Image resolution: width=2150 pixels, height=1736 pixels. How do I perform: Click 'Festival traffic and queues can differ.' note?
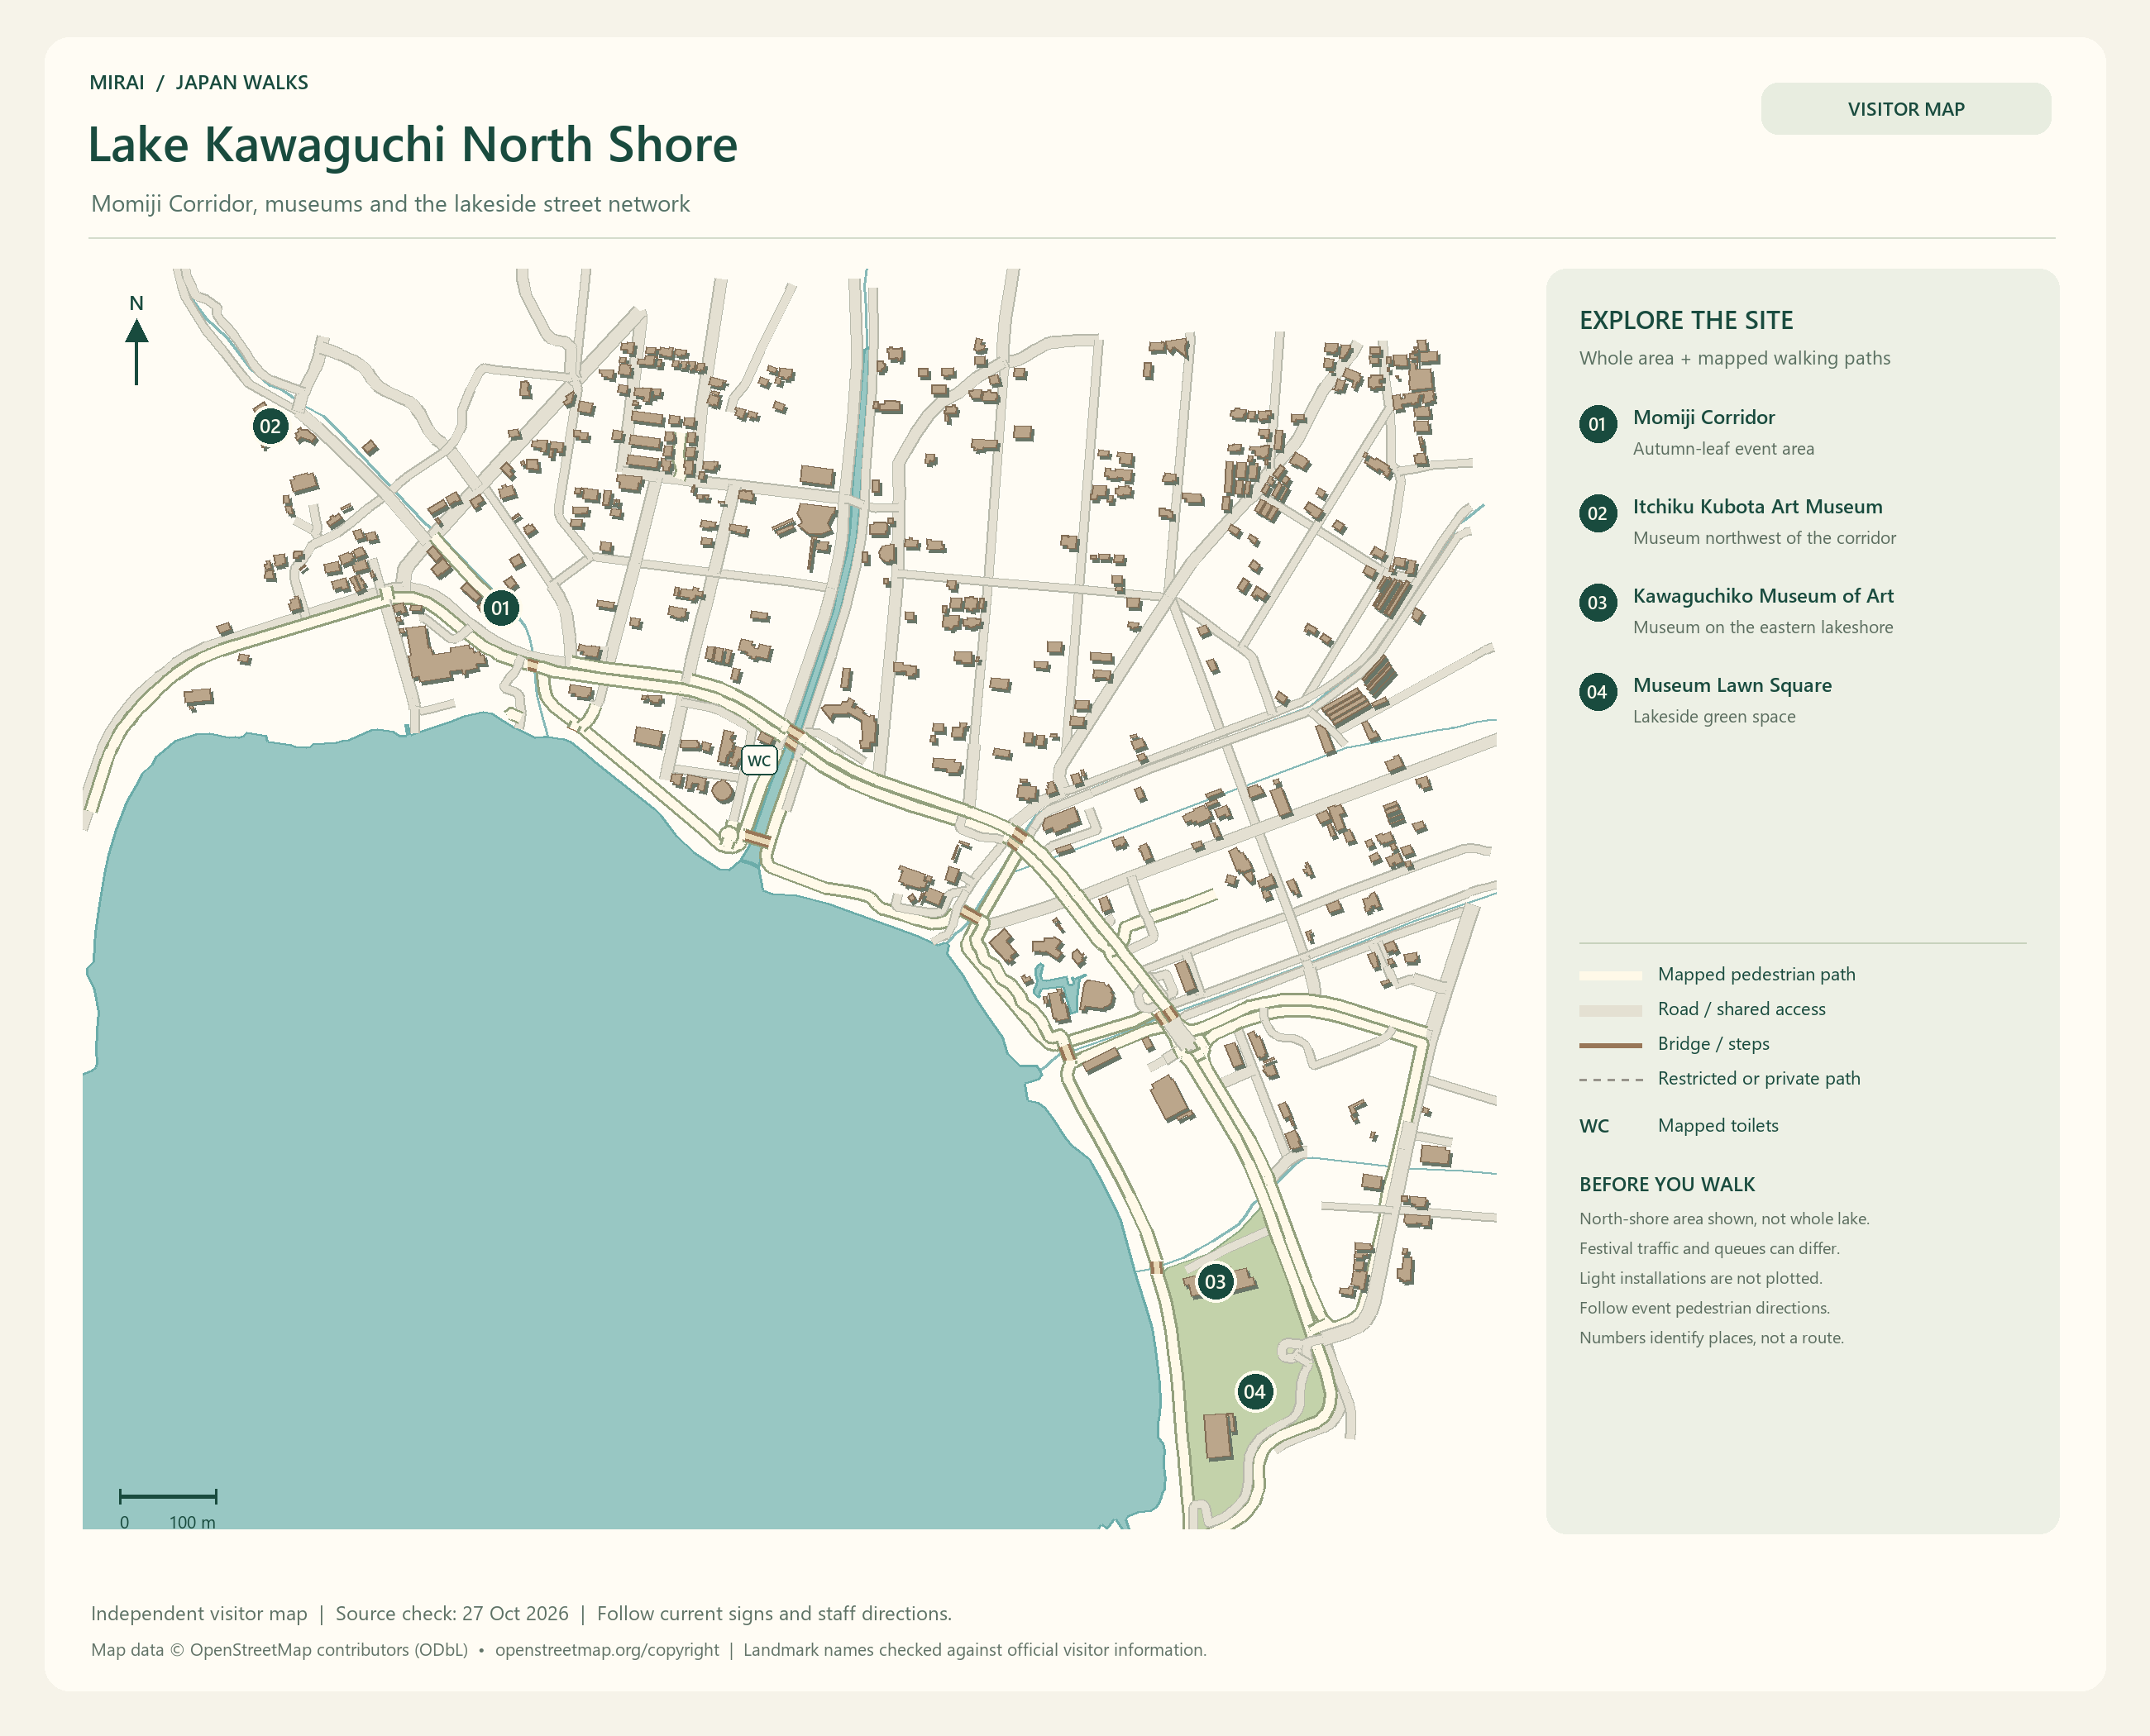(1708, 1248)
